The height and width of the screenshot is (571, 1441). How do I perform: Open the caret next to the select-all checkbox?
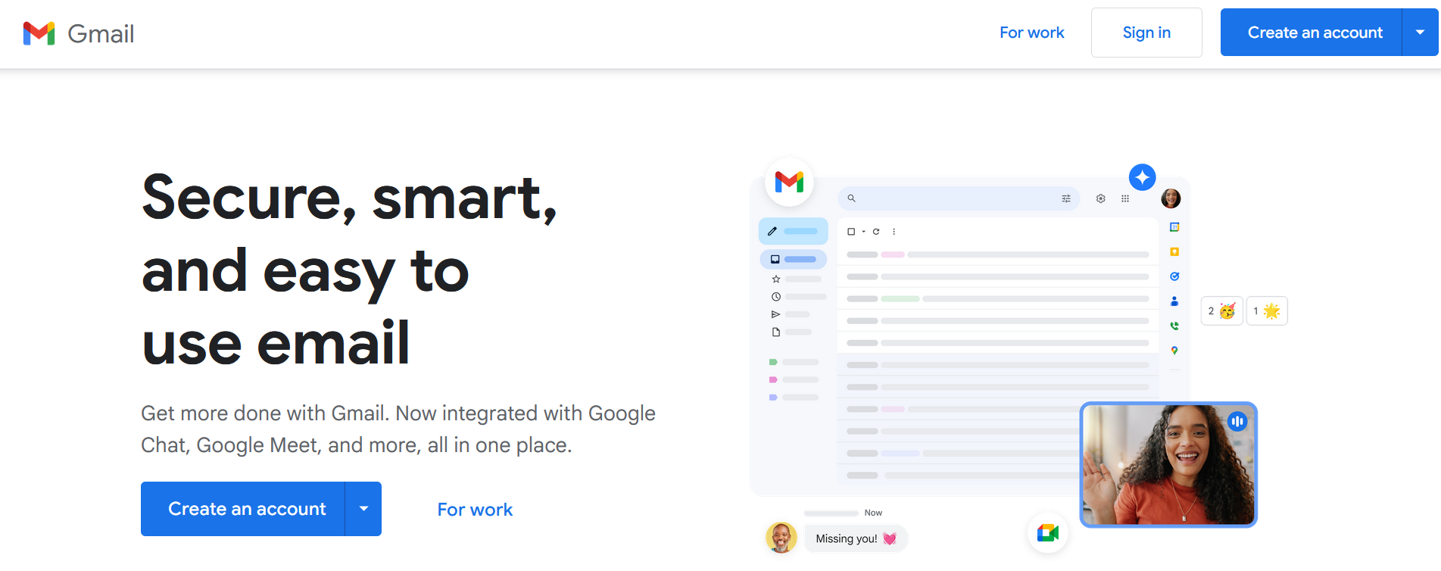point(863,232)
